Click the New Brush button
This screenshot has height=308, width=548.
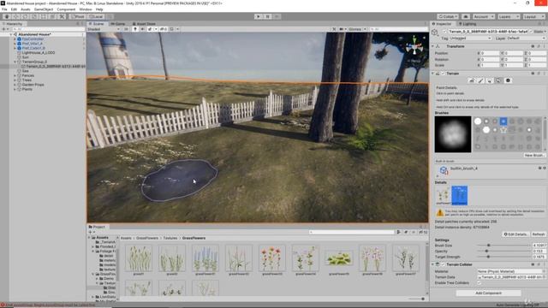point(534,155)
